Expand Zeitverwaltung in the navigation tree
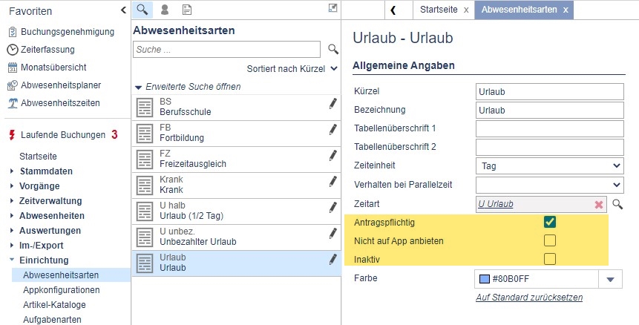639x325 pixels. [12, 201]
